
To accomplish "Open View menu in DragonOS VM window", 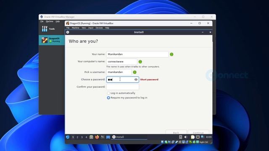I will pyautogui.click(x=84, y=28).
